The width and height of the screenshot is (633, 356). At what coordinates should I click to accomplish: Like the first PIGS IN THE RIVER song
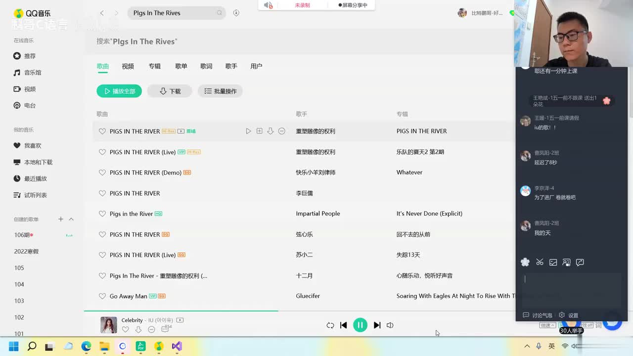tap(102, 131)
